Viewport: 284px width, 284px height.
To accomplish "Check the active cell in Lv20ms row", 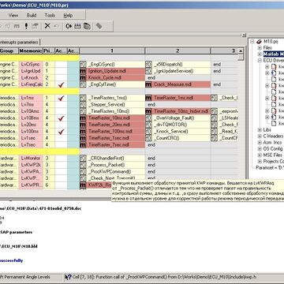I will 61,125.
